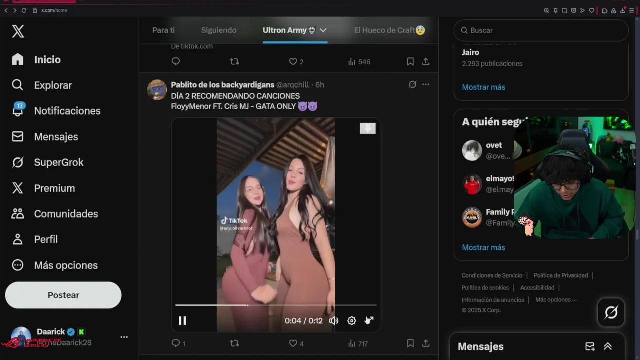
Task: Expand footer Más opciones menu
Action: (556, 300)
